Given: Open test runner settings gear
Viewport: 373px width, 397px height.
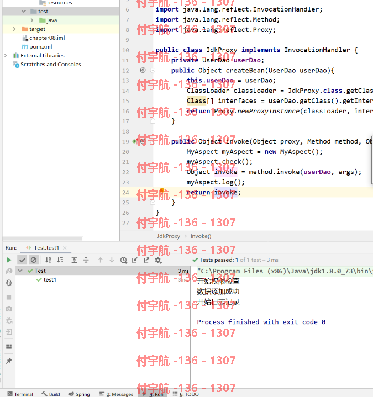Looking at the screenshot, I should coord(159,260).
